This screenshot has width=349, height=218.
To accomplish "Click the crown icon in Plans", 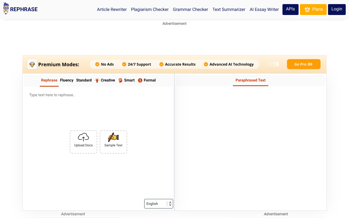I will click(307, 10).
